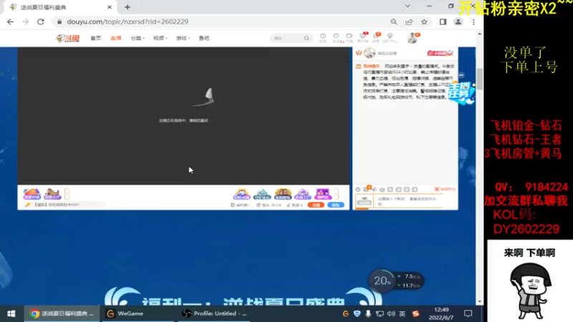
Task: Click the second gift icon below the player
Action: tap(52, 193)
